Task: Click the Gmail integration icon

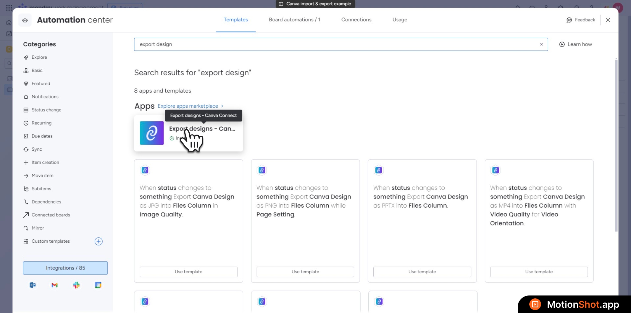Action: [54, 285]
